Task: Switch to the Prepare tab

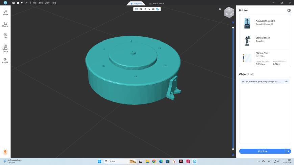Action: 136,4
